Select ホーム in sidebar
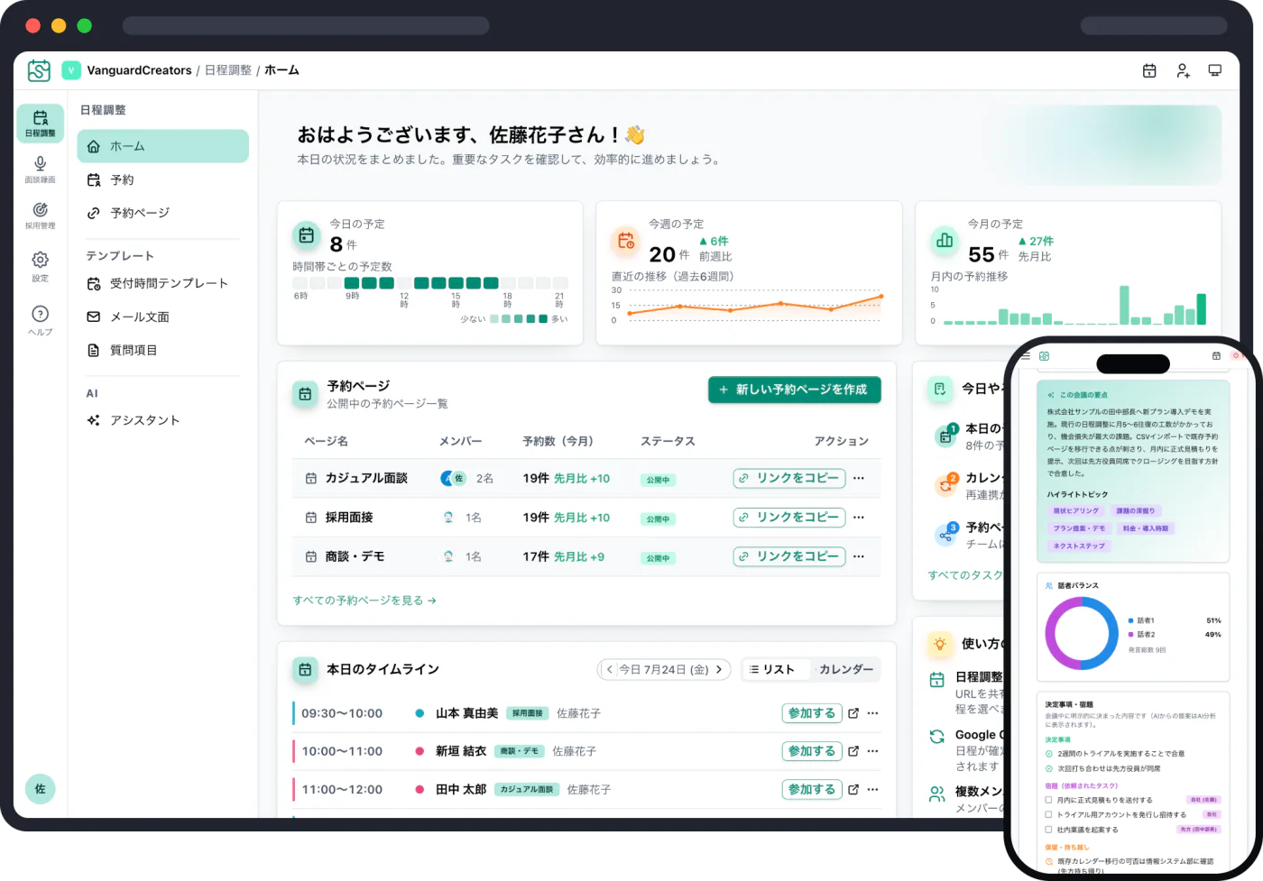Screen dimensions: 1263x881 click(163, 146)
